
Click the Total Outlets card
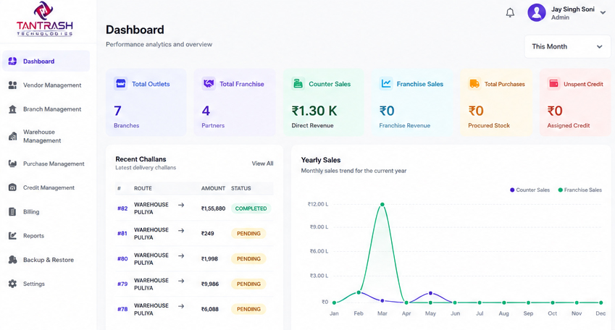tap(146, 103)
